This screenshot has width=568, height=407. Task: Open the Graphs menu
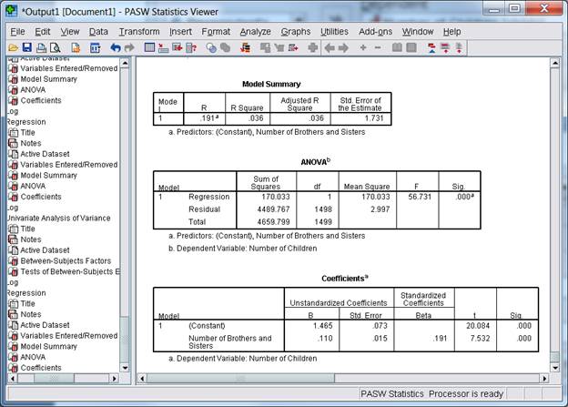click(x=296, y=32)
